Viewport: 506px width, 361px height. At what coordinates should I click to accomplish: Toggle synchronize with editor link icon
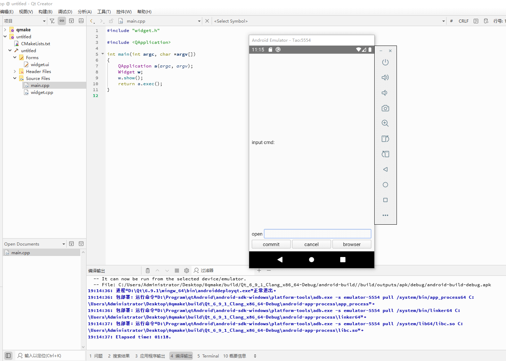pyautogui.click(x=62, y=21)
